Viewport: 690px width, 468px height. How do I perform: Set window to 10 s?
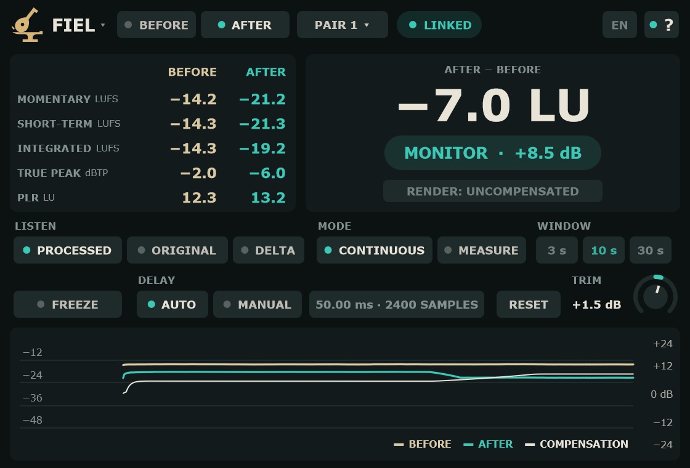[604, 250]
